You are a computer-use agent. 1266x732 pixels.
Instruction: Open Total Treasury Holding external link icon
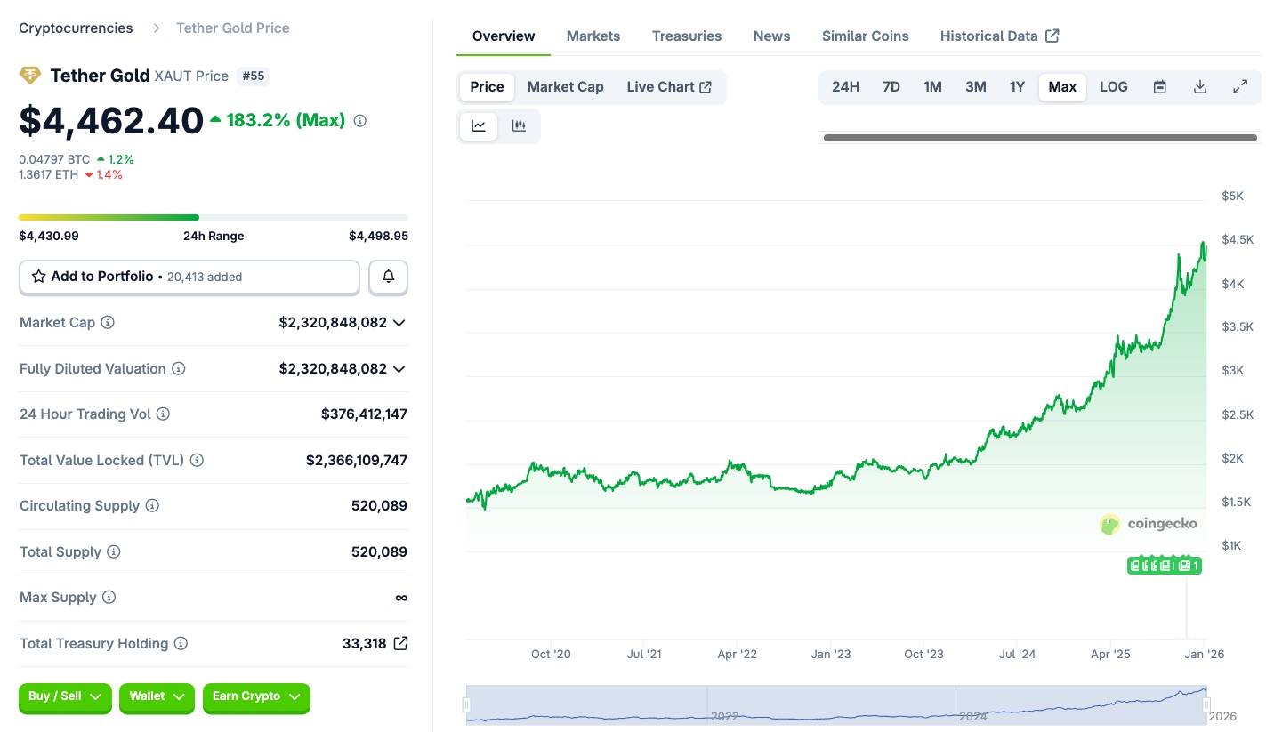pos(400,643)
